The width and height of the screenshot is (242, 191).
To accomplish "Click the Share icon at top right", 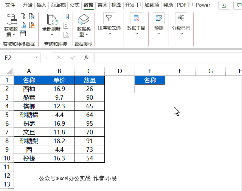I will pyautogui.click(x=224, y=5).
